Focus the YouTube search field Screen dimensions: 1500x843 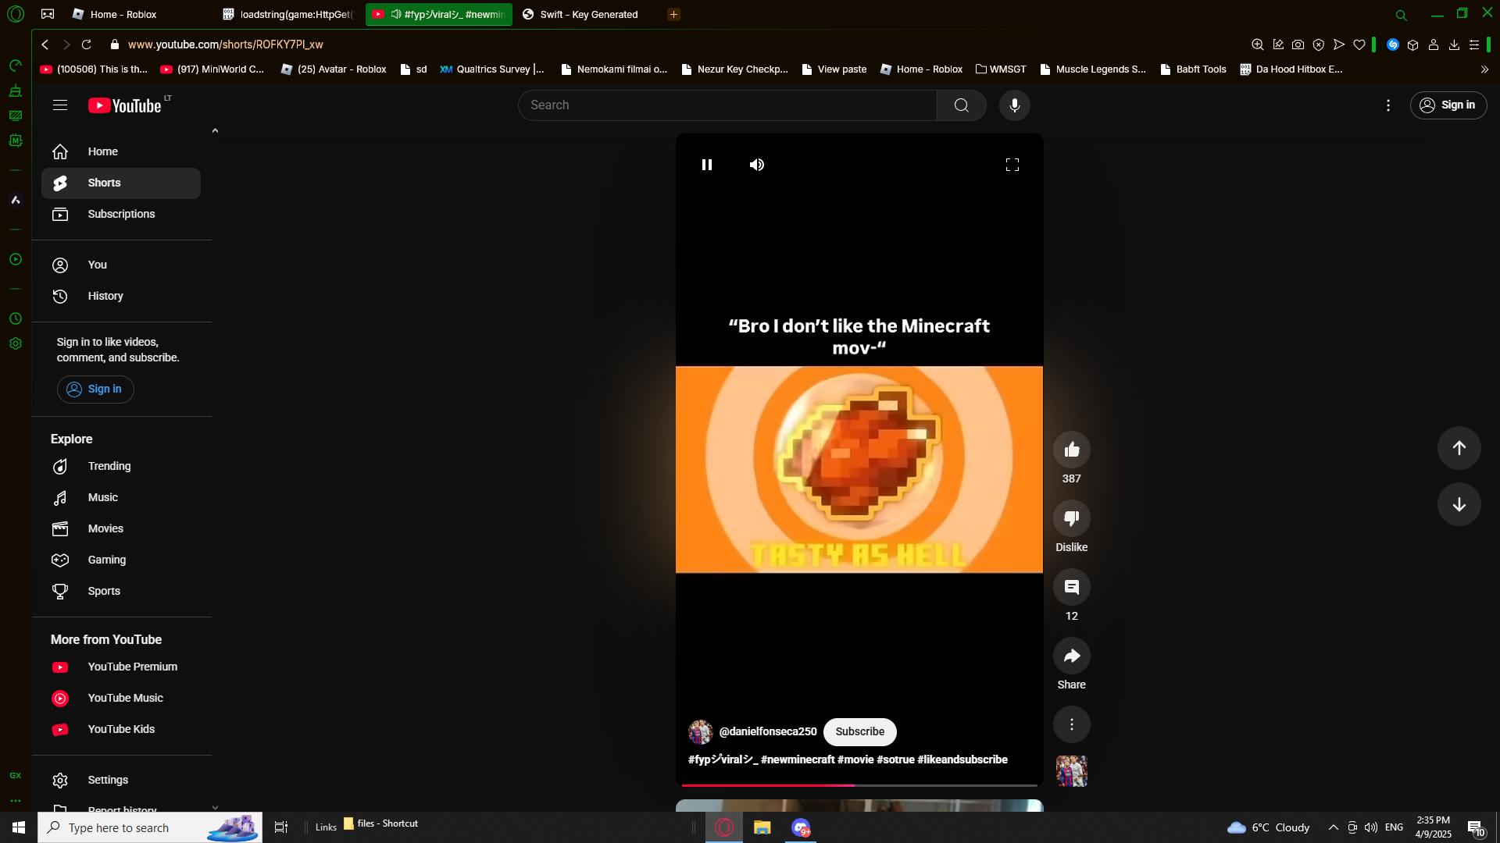coord(727,105)
